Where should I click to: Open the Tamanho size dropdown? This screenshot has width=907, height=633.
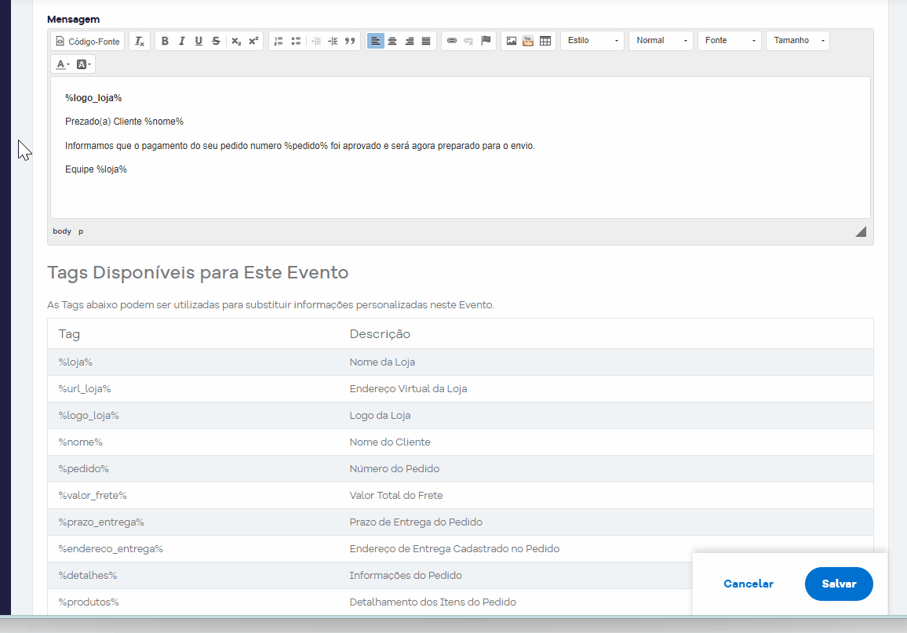pyautogui.click(x=798, y=41)
